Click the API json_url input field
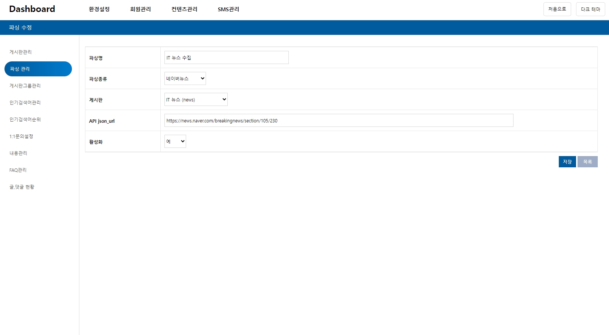This screenshot has height=335, width=609. point(339,121)
